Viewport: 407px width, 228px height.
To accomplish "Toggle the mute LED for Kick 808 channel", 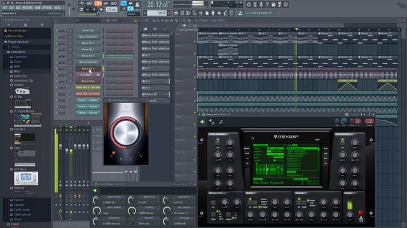I will click(57, 75).
